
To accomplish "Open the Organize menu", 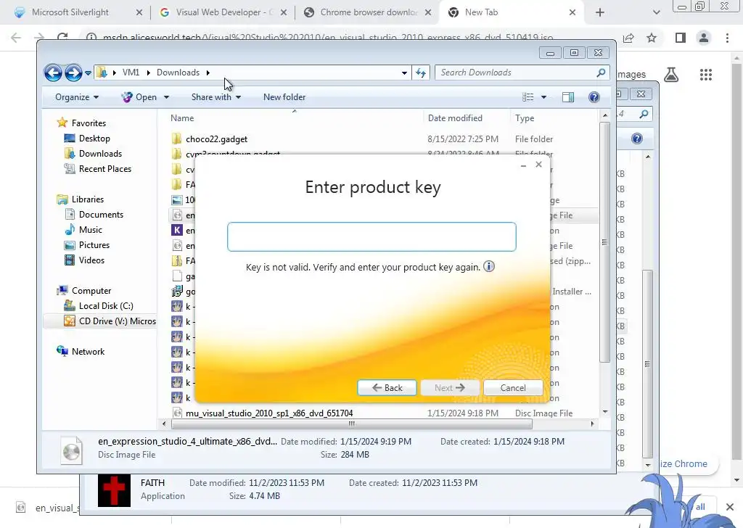I will pos(77,97).
